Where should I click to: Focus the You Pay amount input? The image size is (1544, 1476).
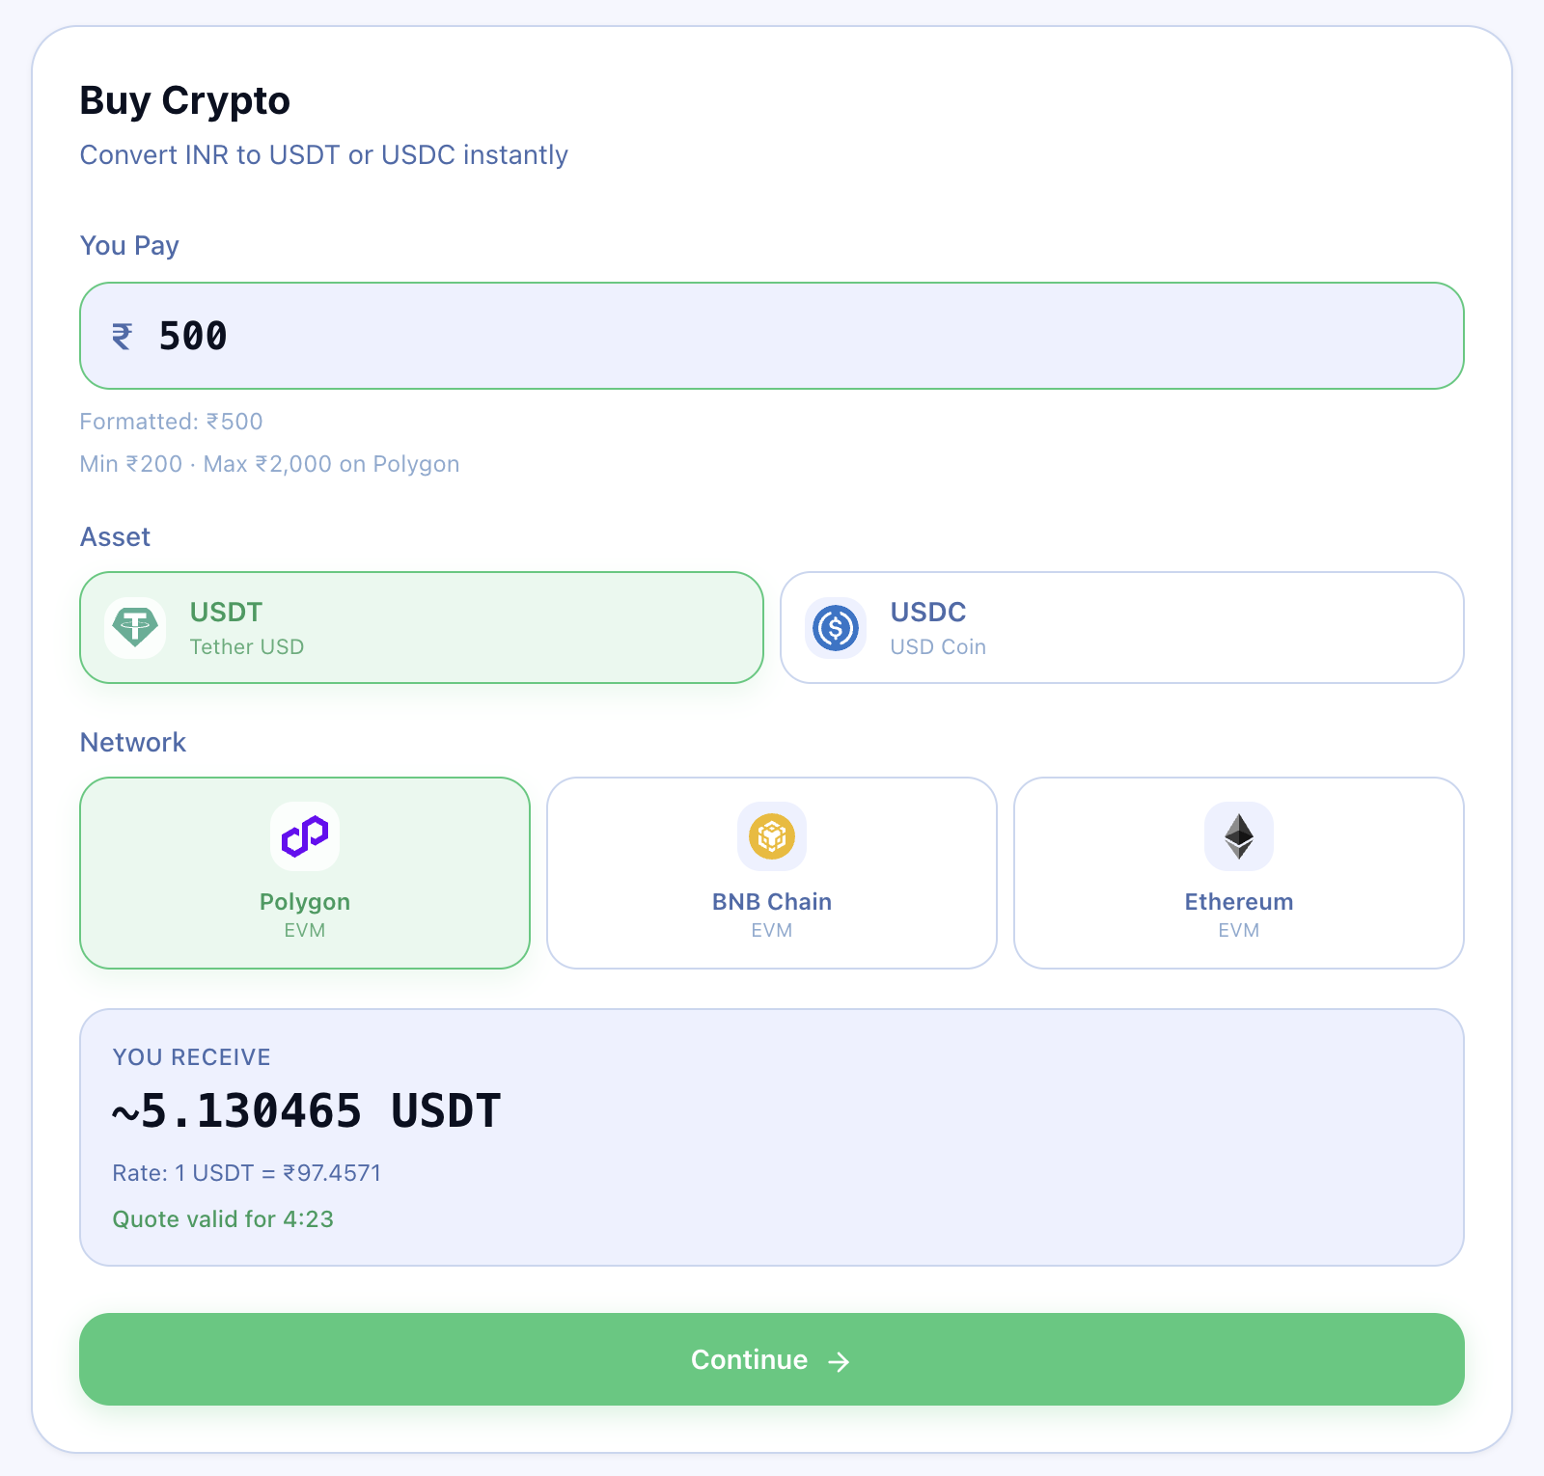[772, 337]
